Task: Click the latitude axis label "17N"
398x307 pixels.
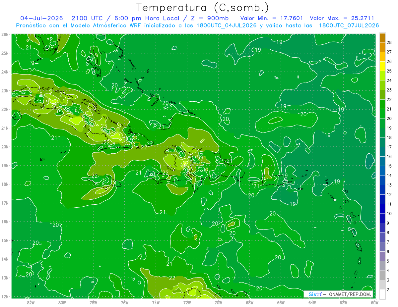Action: 5,203
